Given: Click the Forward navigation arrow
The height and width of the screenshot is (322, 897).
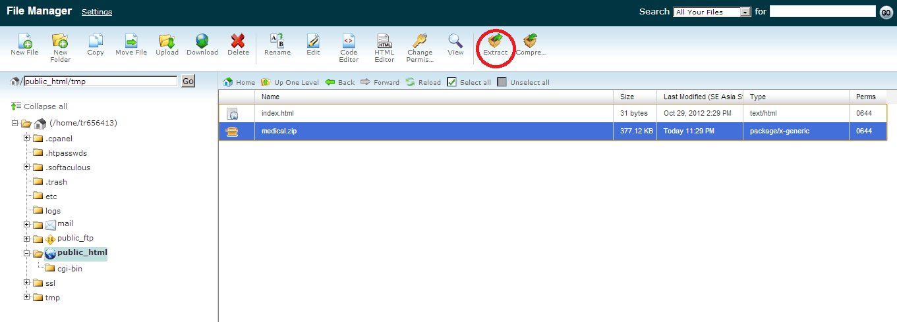Looking at the screenshot, I should pos(379,82).
